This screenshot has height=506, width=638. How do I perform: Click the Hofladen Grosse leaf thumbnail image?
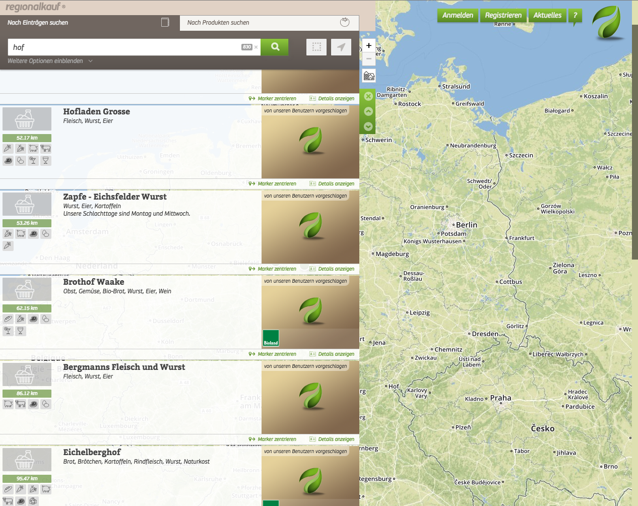click(310, 141)
